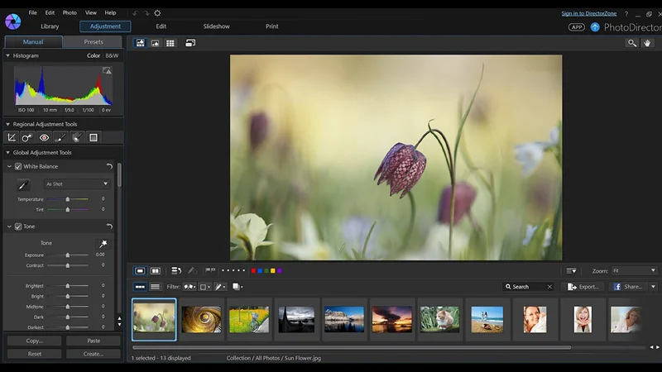Switch to the Presets tab
This screenshot has width=662, height=372.
tap(94, 41)
